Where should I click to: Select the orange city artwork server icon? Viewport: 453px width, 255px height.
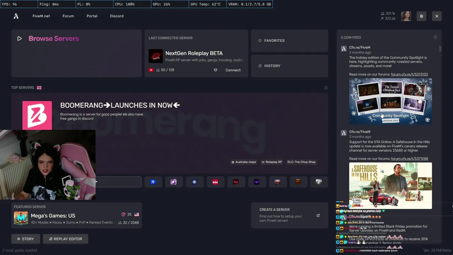pos(277,182)
